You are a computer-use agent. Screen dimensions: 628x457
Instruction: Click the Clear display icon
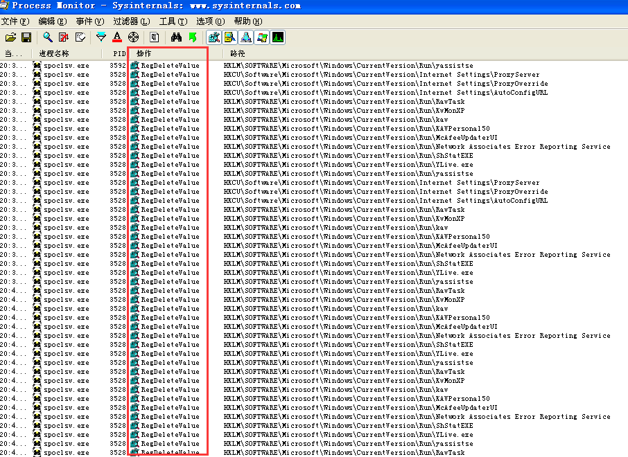(80, 37)
